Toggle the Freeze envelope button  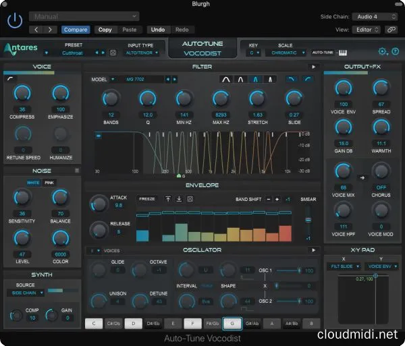146,199
